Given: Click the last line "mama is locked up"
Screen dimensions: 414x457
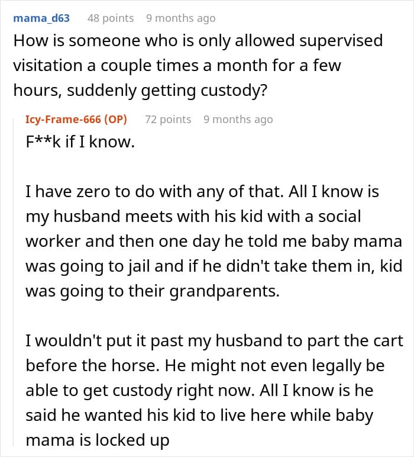Looking at the screenshot, I should 98,440.
